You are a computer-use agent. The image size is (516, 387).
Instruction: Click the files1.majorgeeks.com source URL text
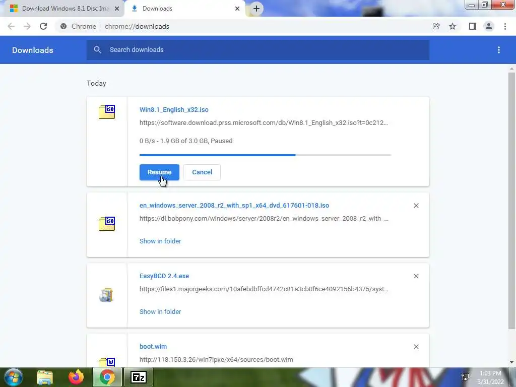tap(264, 289)
